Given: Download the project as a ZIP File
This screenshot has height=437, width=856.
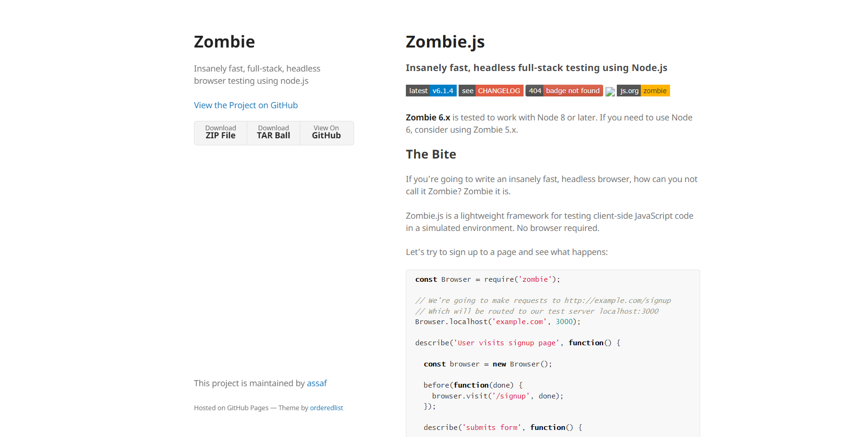Looking at the screenshot, I should 220,133.
